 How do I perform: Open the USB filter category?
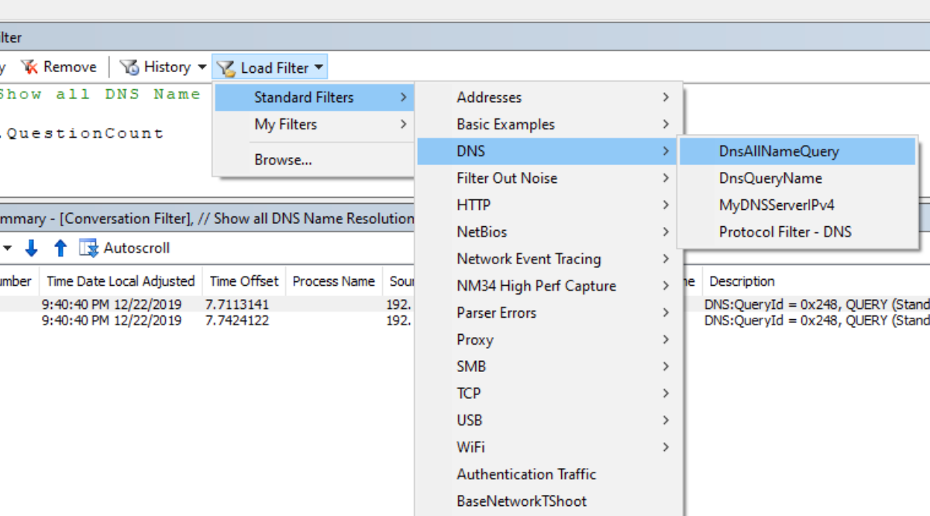coord(549,420)
